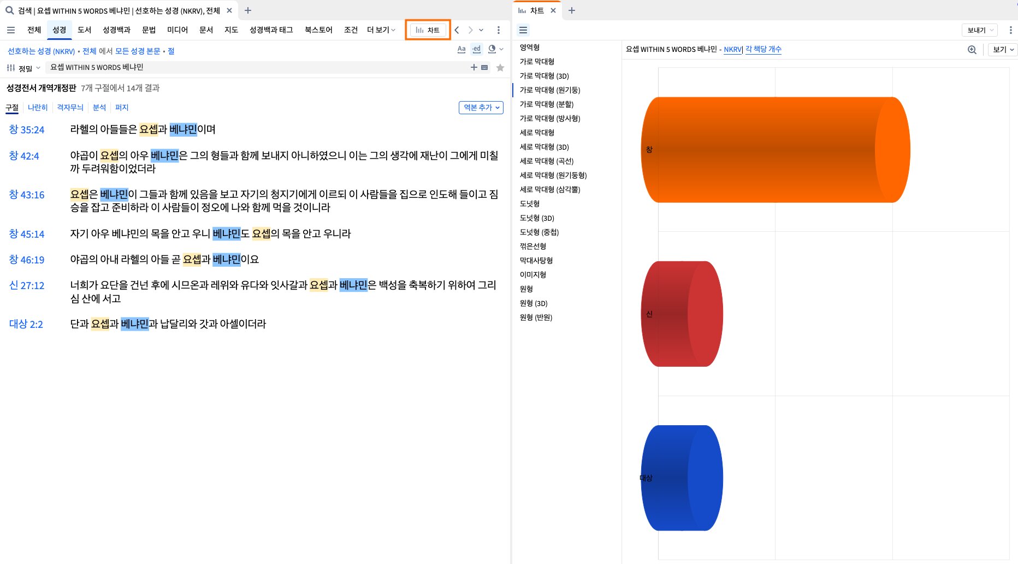
Task: Toggle the chart panel sidebar hamburger
Action: (523, 30)
